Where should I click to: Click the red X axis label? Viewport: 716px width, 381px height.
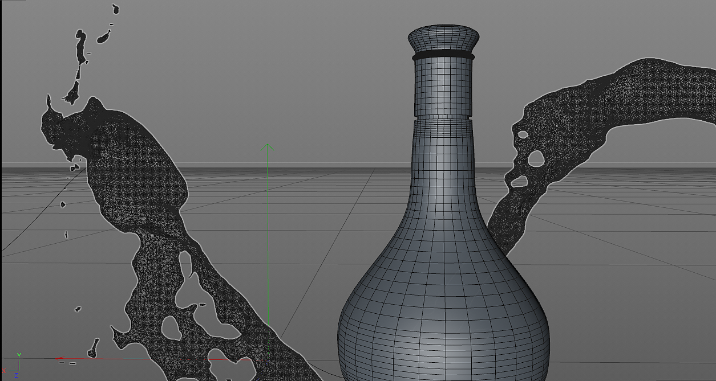(x=3, y=371)
